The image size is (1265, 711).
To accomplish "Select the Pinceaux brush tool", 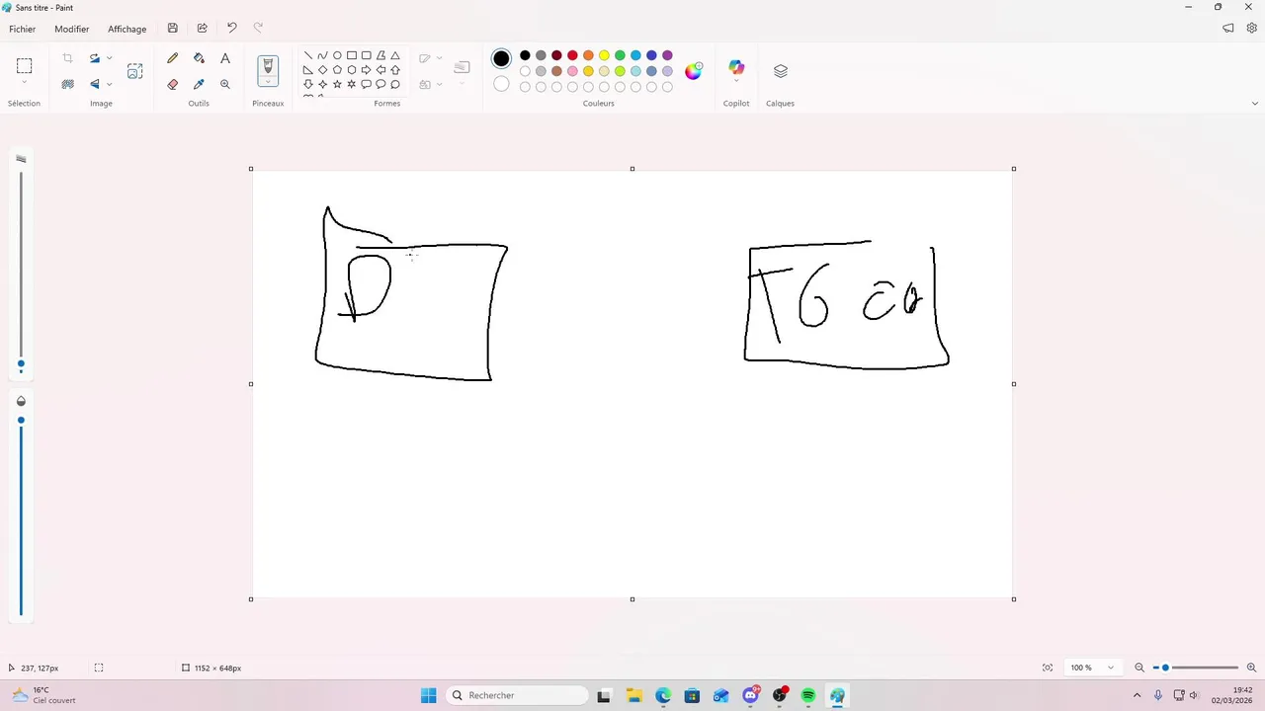I will (x=268, y=66).
